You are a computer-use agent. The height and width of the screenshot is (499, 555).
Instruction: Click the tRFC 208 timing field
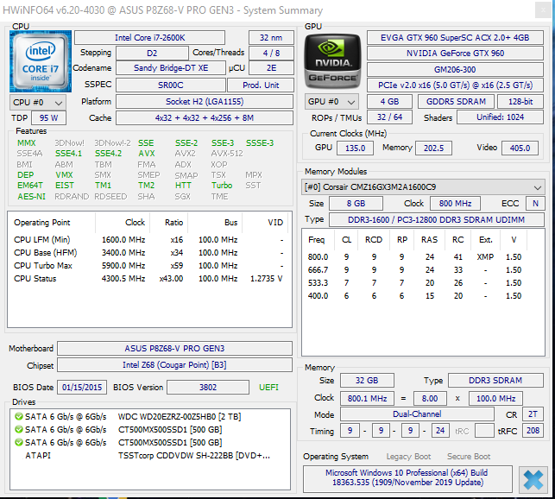coord(533,431)
